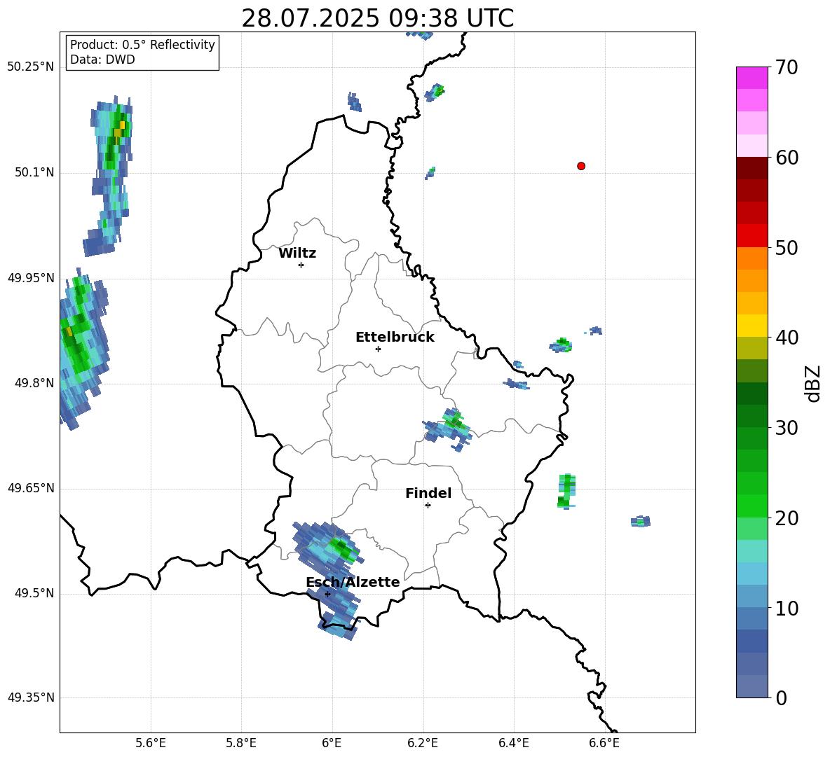The image size is (830, 757).
Task: Click the dark red colorbar segment below 60
Action: (751, 168)
